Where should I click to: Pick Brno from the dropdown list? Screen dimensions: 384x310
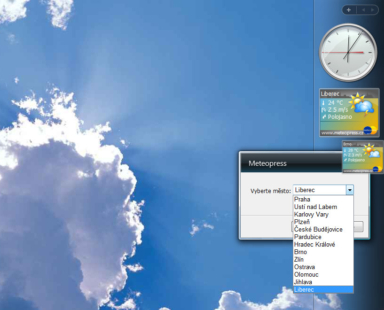click(x=323, y=252)
